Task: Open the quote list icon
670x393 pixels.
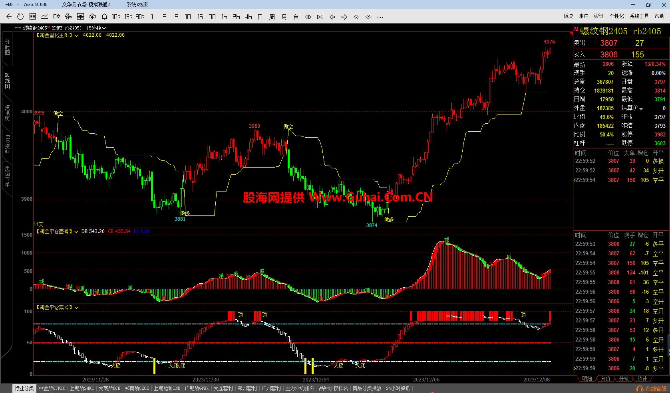Action: pos(32,17)
